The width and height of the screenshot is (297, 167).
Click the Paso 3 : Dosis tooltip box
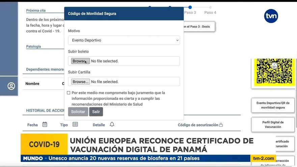[199, 27]
